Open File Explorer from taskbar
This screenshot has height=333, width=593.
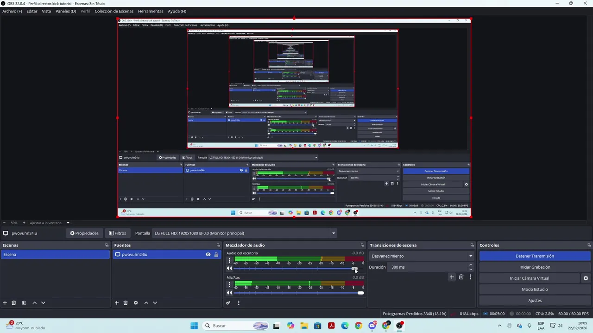(304, 326)
